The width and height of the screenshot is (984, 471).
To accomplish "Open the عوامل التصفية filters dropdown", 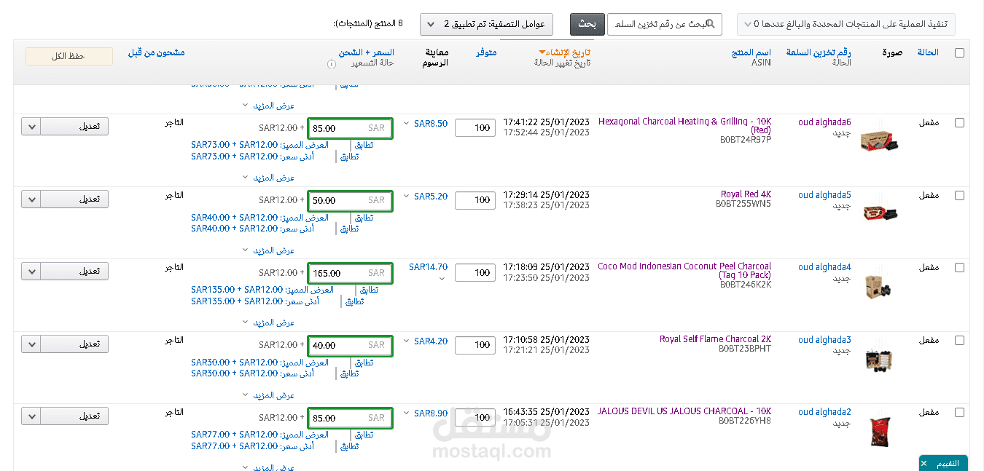I will coord(486,24).
